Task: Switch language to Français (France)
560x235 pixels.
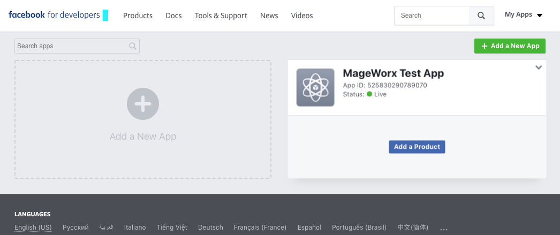Action: (260, 228)
